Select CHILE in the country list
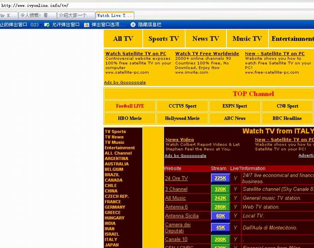The height and width of the screenshot is (248, 314). [x=111, y=186]
